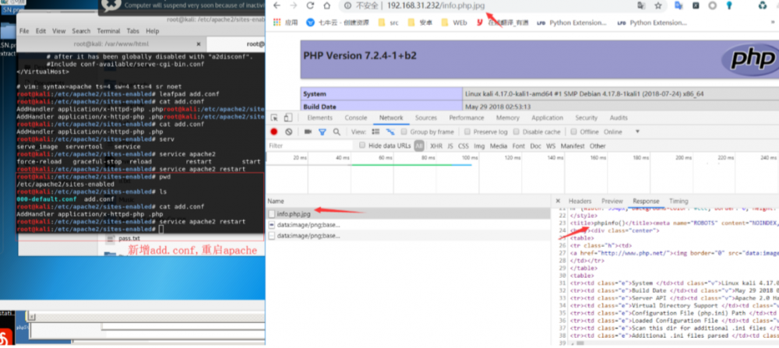
Task: Click the browser forward arrow
Action: click(x=294, y=5)
